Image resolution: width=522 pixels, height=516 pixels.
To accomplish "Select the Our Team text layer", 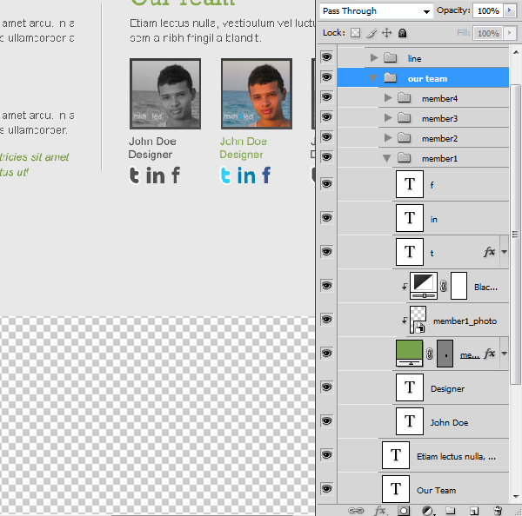I will (423, 489).
